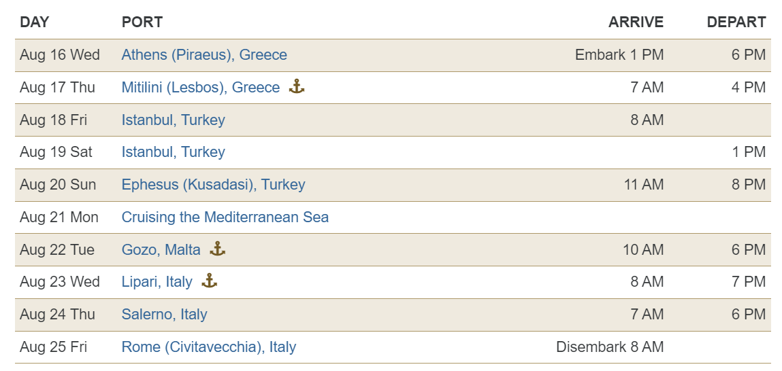Click the Embark 1 PM arrival cell
The image size is (782, 371).
(619, 55)
